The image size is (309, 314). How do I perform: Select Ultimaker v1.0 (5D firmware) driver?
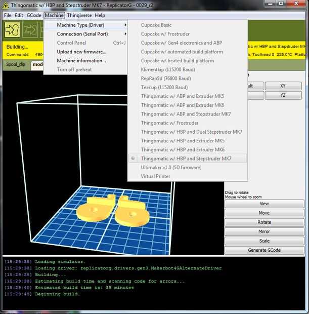click(x=188, y=168)
